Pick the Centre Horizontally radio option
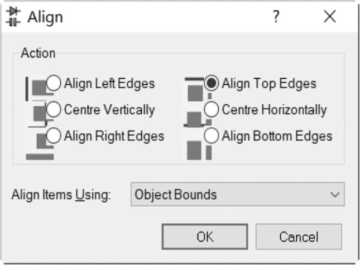The image size is (360, 265). pyautogui.click(x=212, y=110)
